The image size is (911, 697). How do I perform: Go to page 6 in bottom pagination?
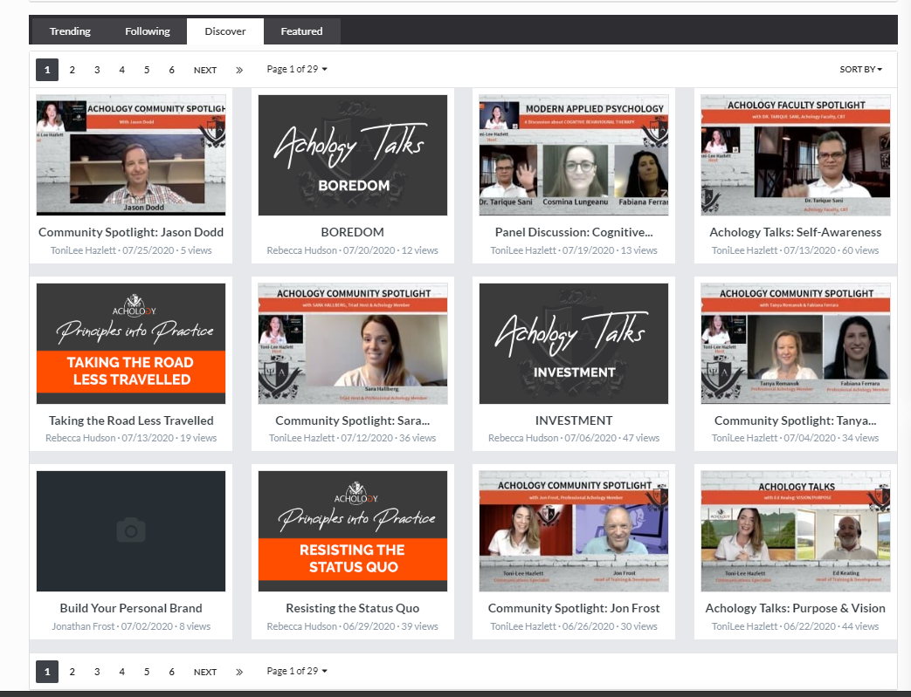pos(171,672)
